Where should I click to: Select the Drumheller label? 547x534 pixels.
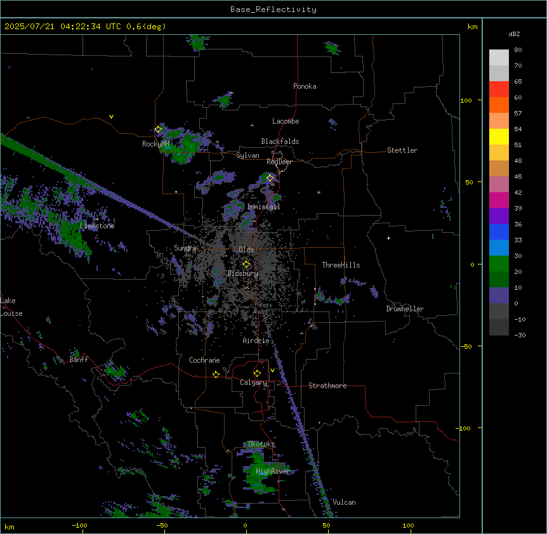click(x=405, y=309)
